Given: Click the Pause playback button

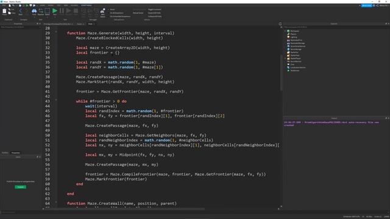Looking at the screenshot, I should point(62,11).
